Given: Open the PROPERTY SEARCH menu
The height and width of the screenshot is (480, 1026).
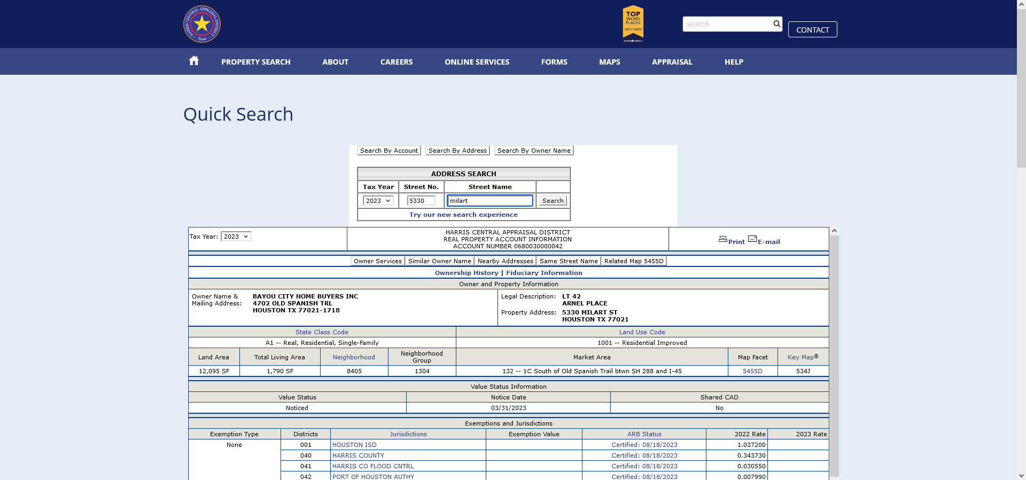Looking at the screenshot, I should point(256,62).
